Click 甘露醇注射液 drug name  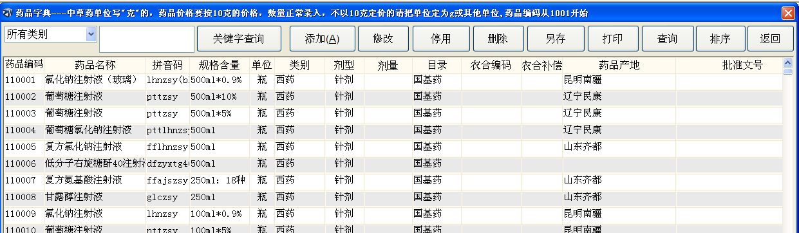point(74,197)
